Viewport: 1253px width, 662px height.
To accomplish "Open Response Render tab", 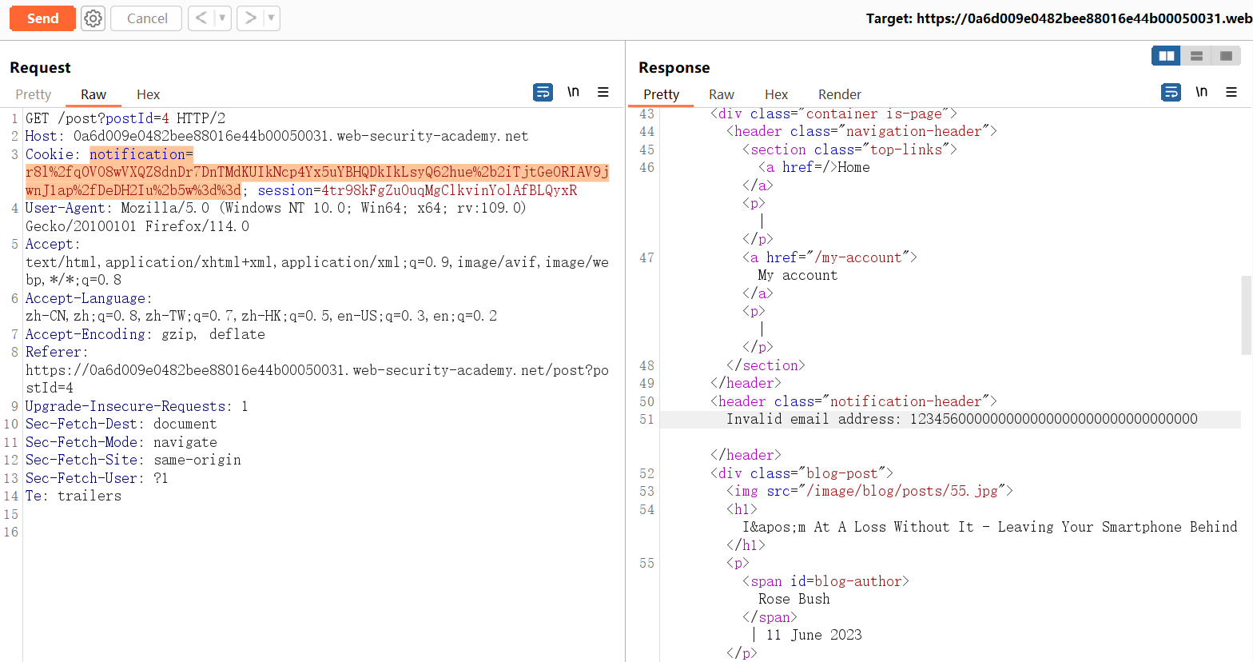I will pos(839,94).
